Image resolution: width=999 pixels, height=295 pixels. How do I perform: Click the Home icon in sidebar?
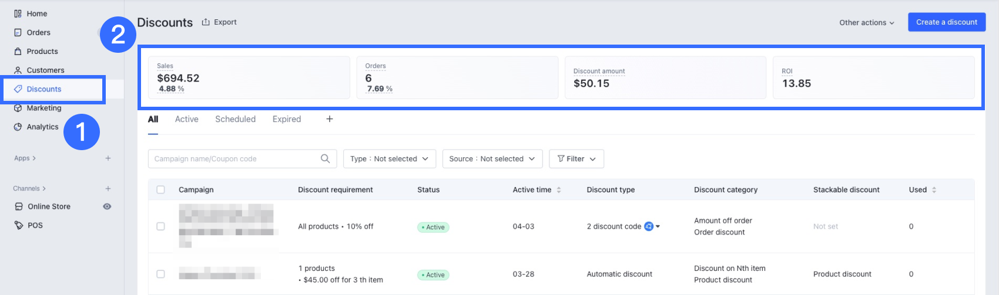pos(18,13)
